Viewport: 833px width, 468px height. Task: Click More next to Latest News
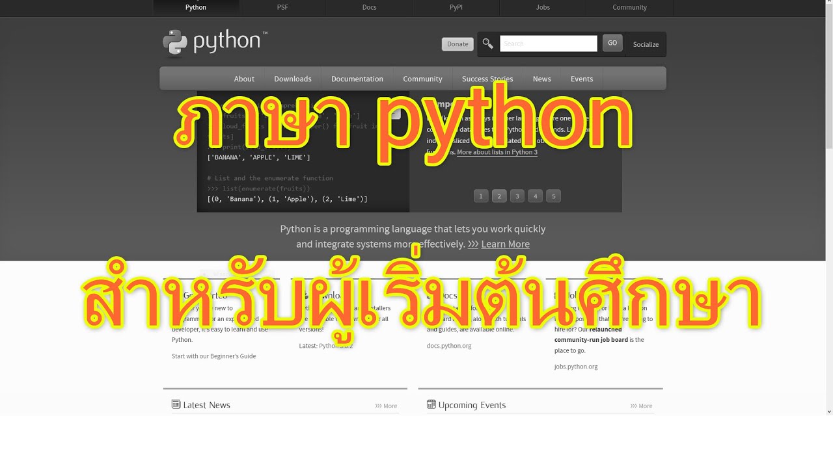(x=386, y=406)
